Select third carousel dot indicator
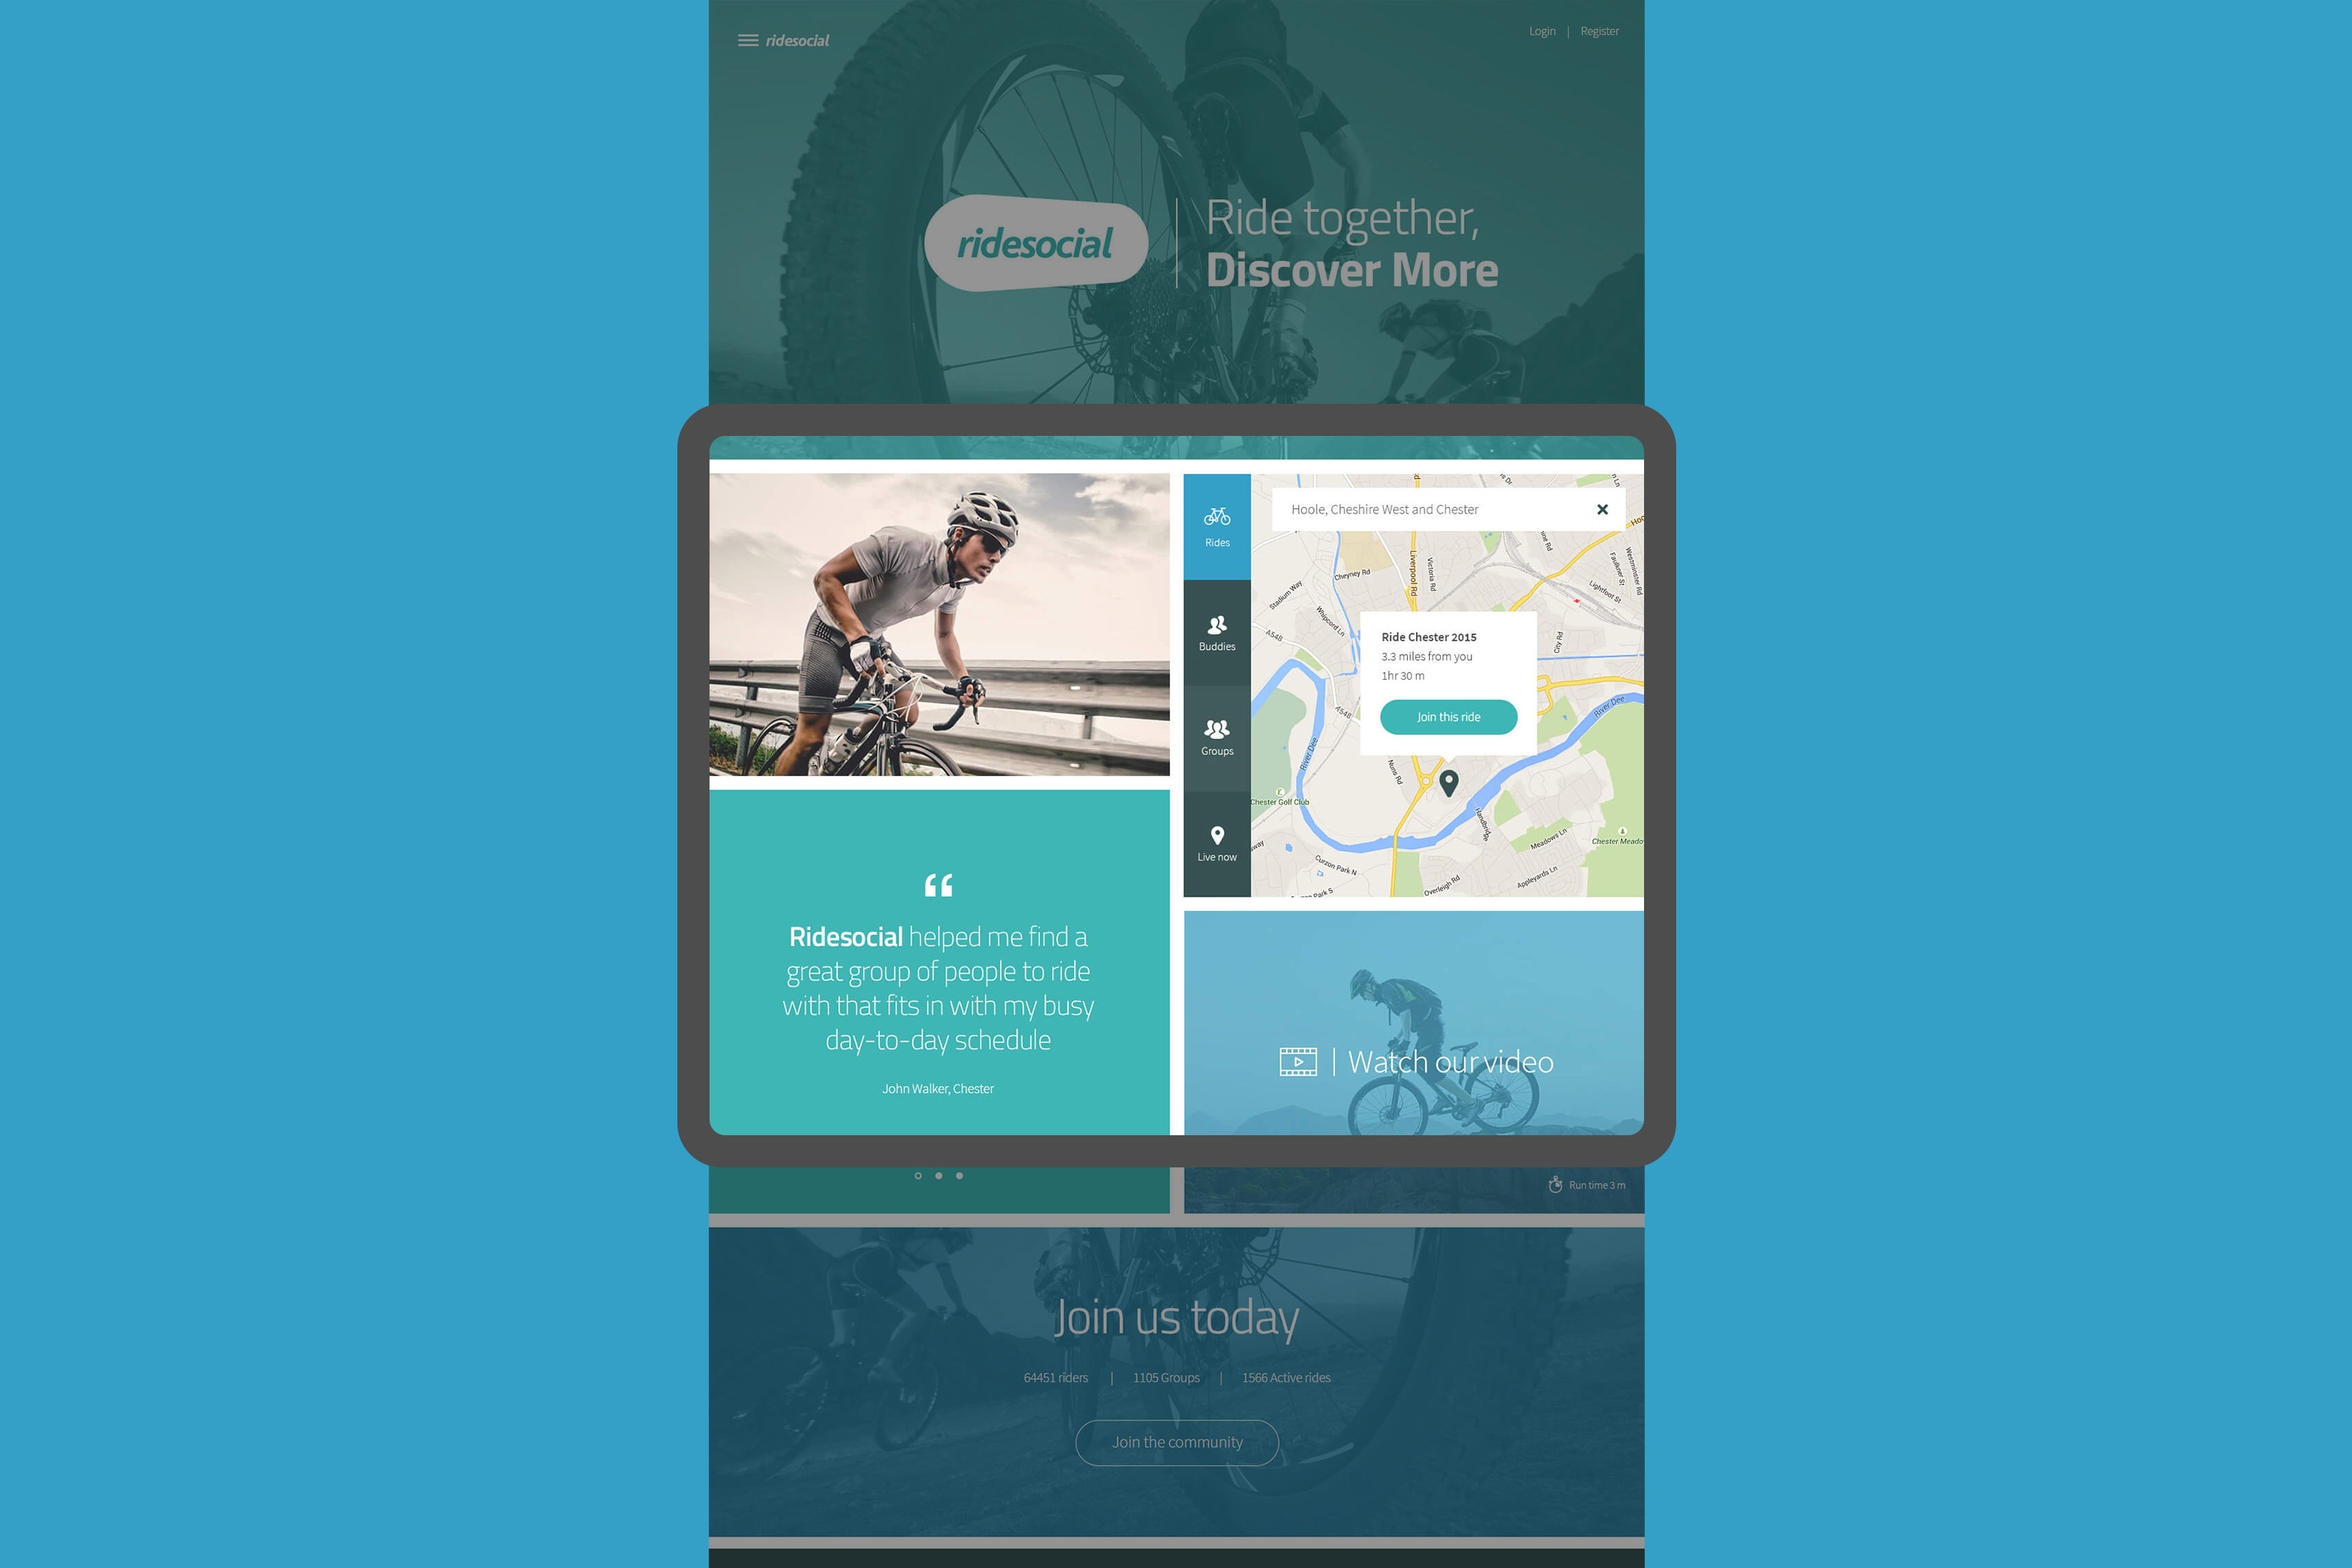This screenshot has width=2352, height=1568. pyautogui.click(x=959, y=1174)
